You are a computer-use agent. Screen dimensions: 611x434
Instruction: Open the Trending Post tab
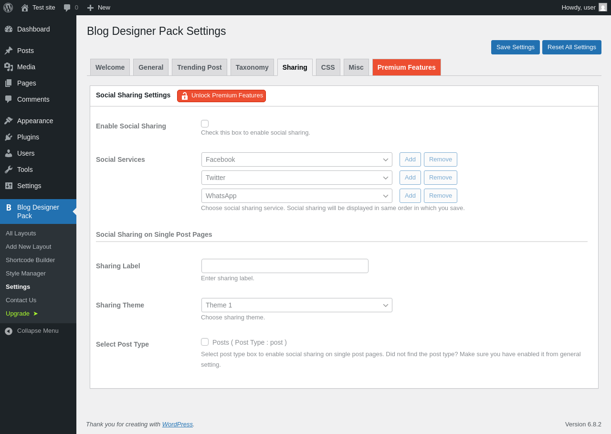tap(200, 67)
